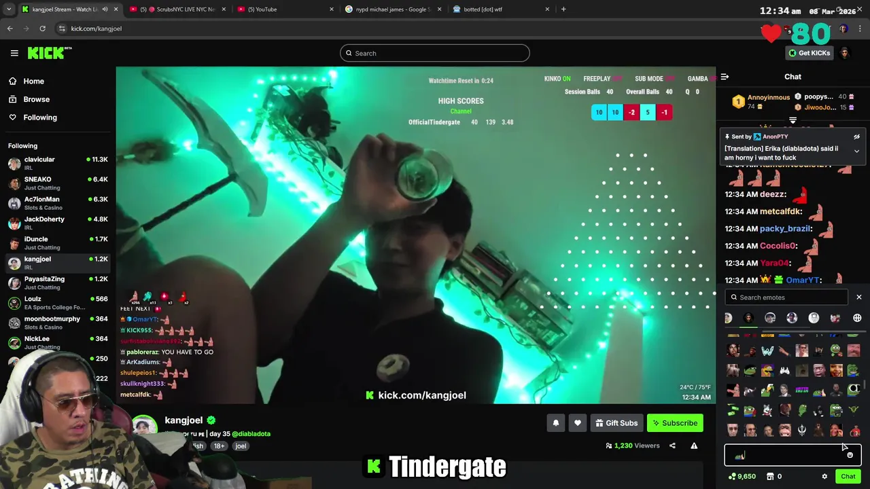
Task: Open iDuncle channel in following list
Action: [x=58, y=242]
